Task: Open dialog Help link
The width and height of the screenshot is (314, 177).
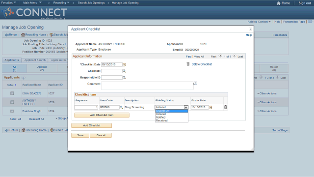Action: click(249, 35)
